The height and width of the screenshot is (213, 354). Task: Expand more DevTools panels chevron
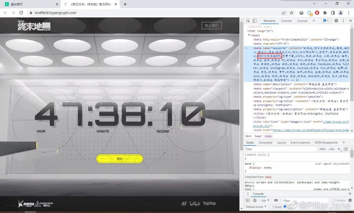pos(314,21)
